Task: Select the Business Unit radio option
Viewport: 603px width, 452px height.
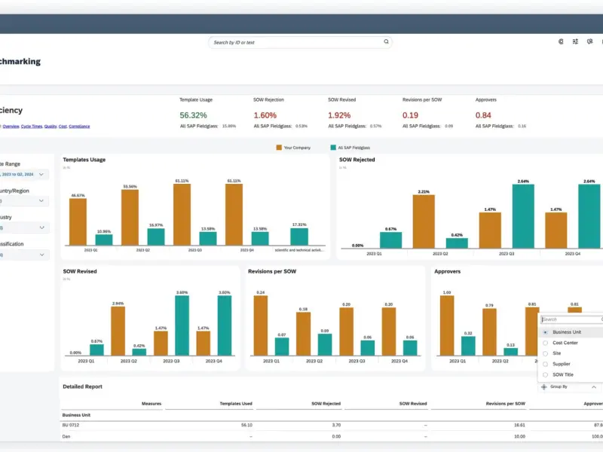Action: click(x=545, y=332)
